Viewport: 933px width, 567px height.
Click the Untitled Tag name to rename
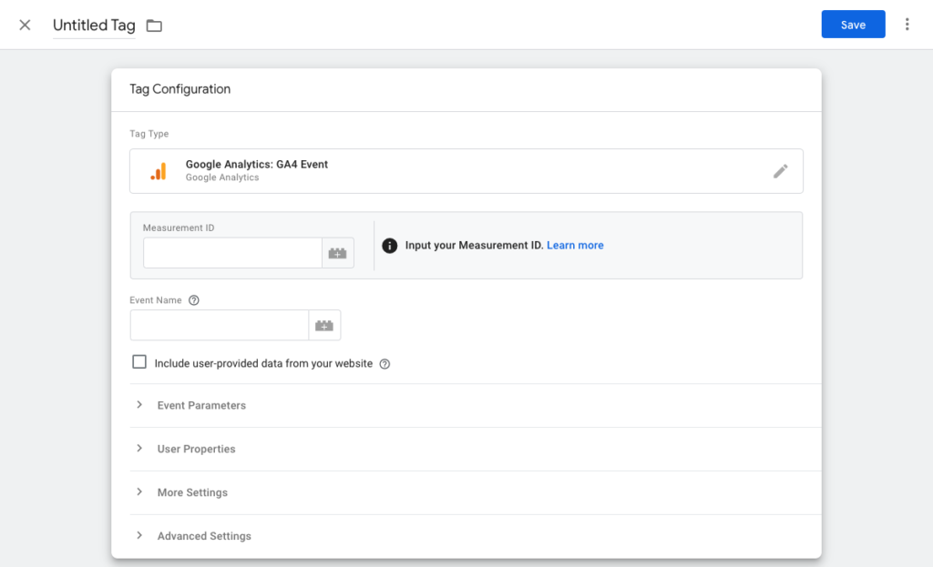coord(94,25)
